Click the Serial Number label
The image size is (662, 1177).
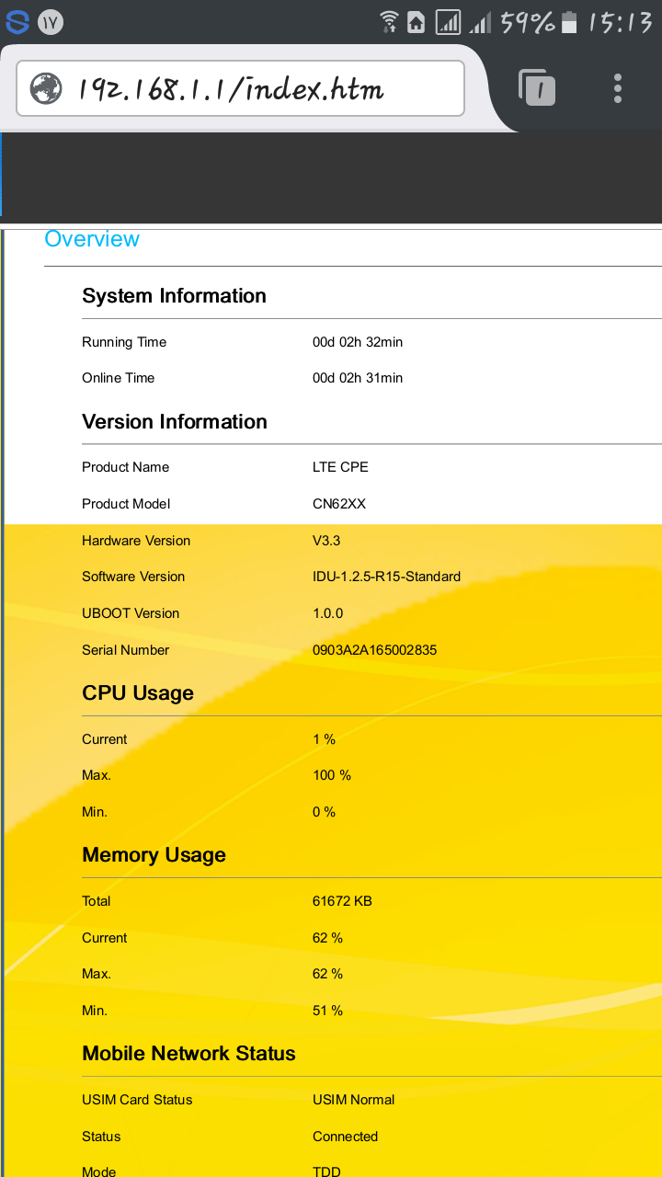coord(125,650)
